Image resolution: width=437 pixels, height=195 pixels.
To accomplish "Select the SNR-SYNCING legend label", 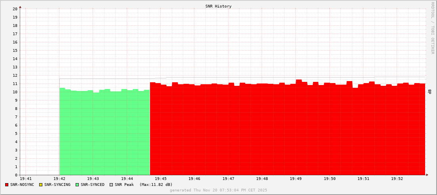I will click(x=57, y=185).
